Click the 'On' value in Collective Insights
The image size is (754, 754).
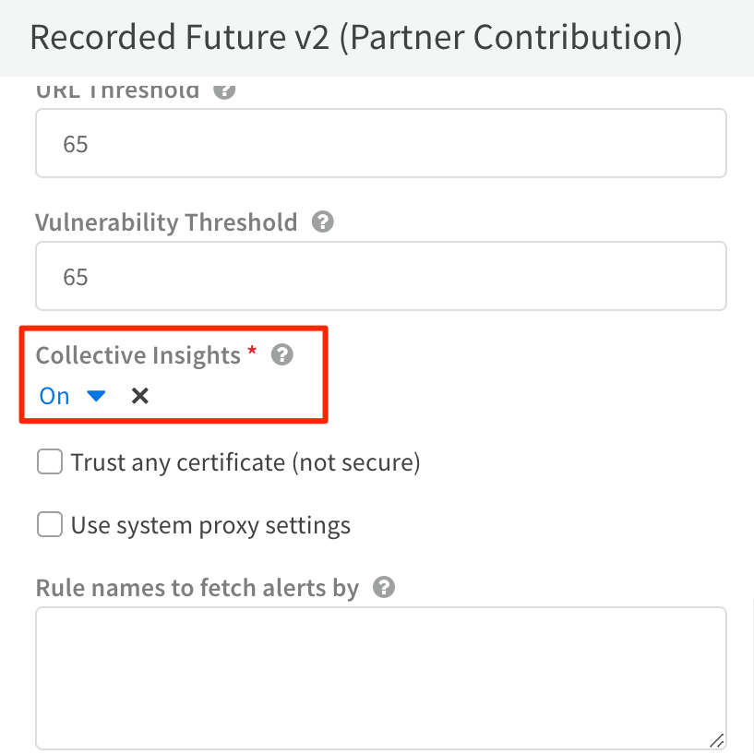coord(54,396)
